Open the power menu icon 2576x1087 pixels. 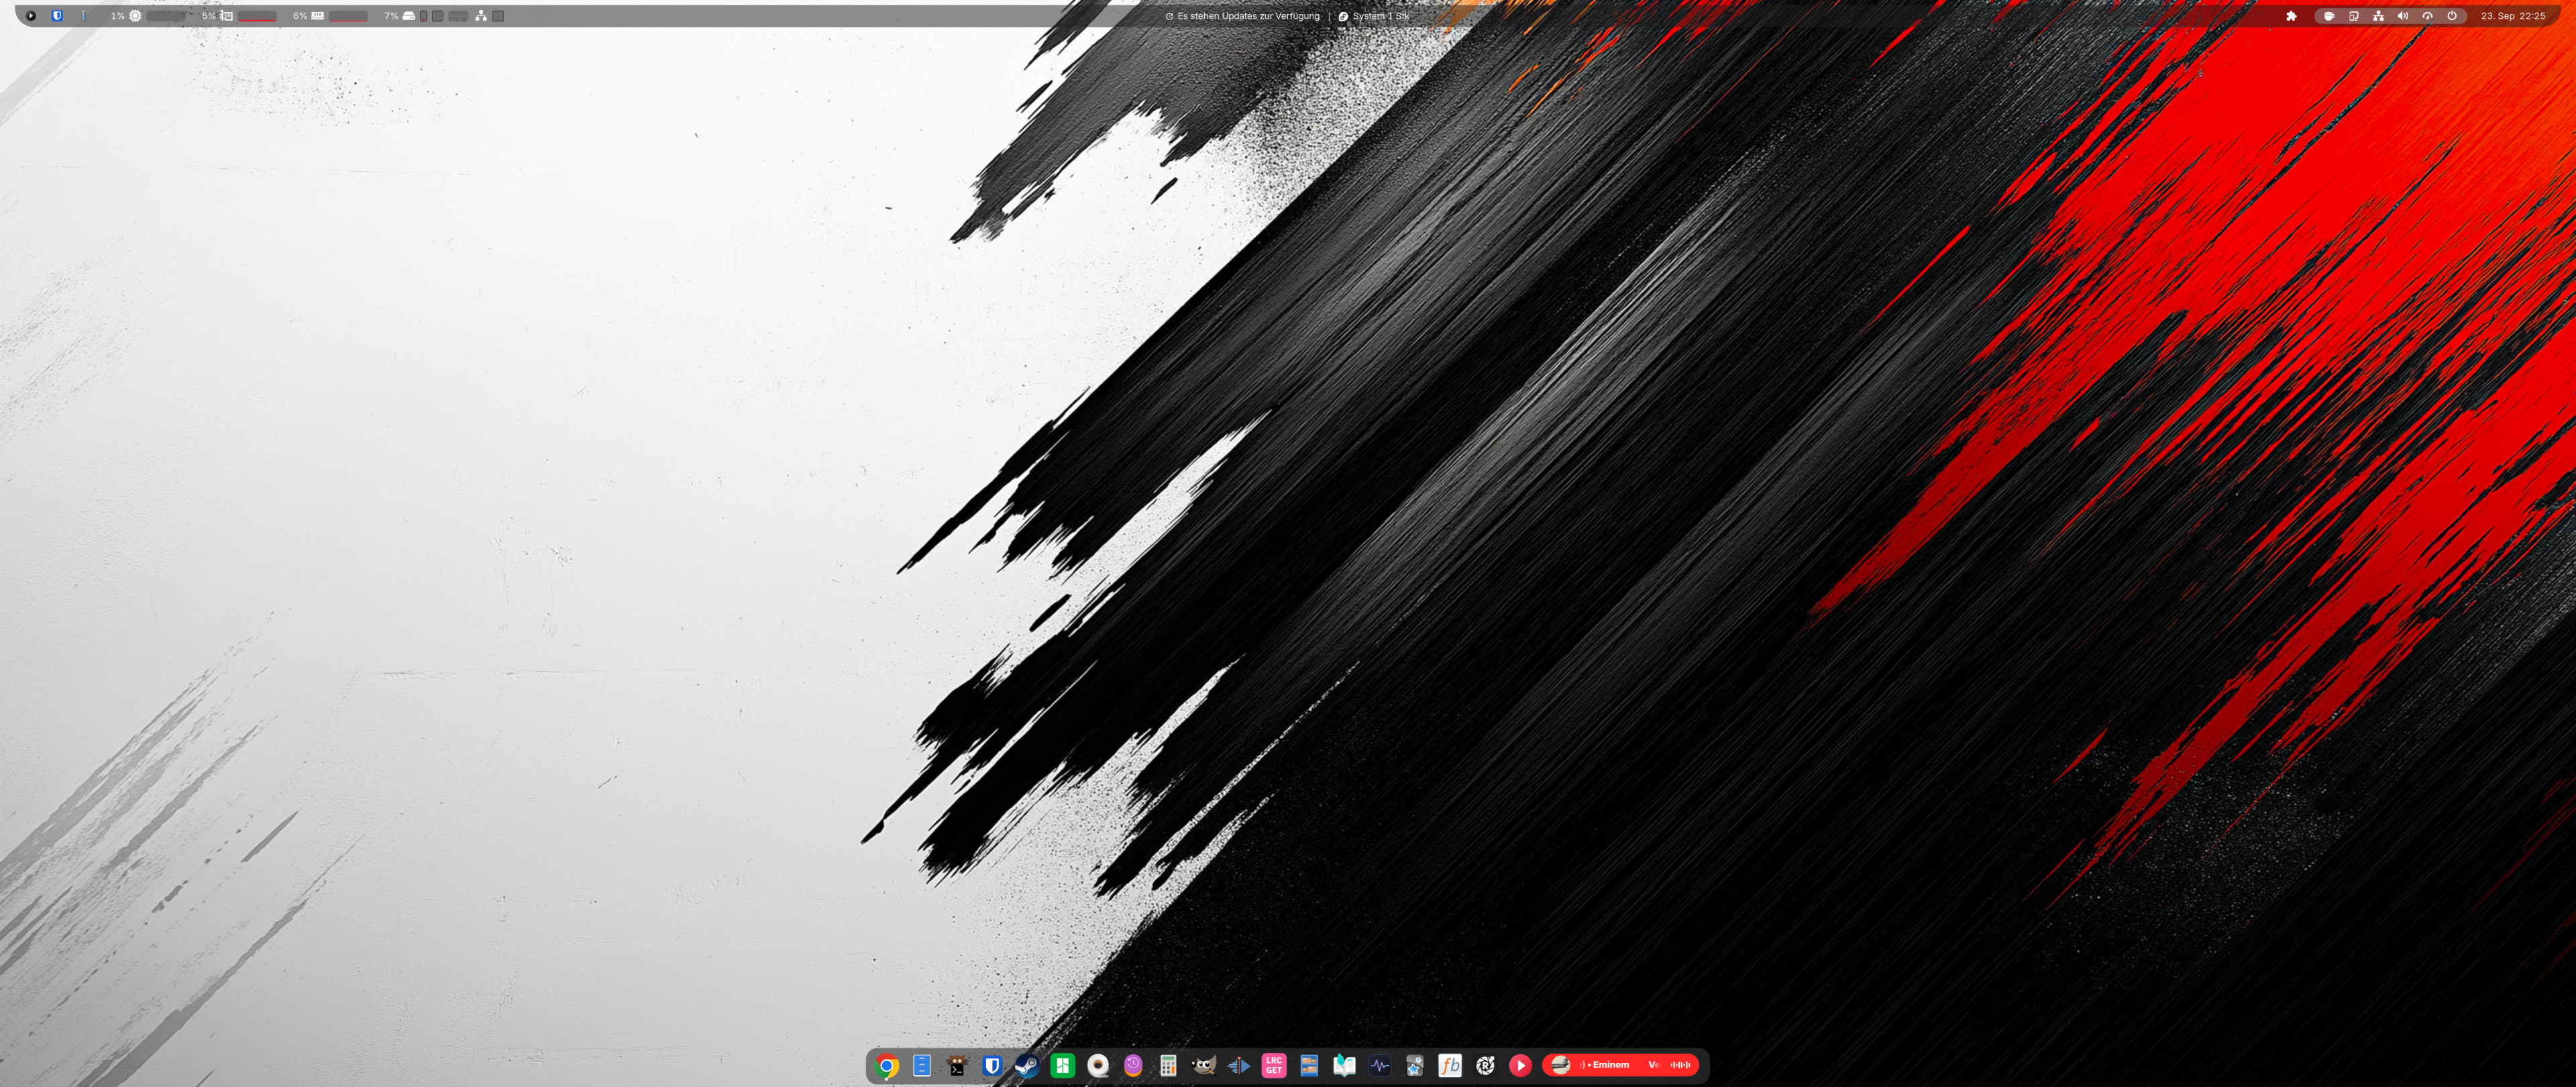tap(2452, 16)
